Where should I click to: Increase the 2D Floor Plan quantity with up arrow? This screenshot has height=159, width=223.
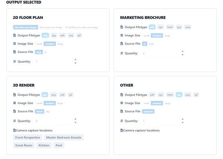(x=76, y=60)
